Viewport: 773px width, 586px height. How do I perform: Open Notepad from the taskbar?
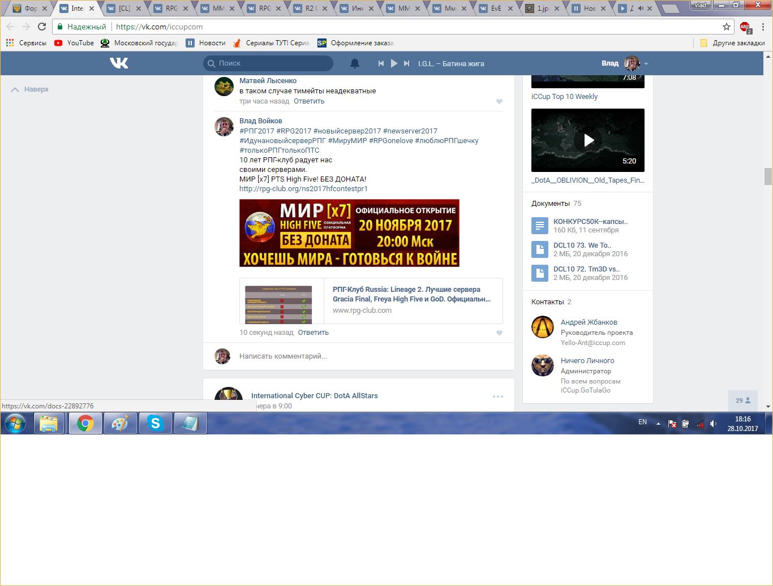click(190, 423)
